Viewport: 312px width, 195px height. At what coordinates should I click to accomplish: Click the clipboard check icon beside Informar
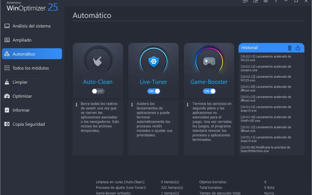coord(7,110)
